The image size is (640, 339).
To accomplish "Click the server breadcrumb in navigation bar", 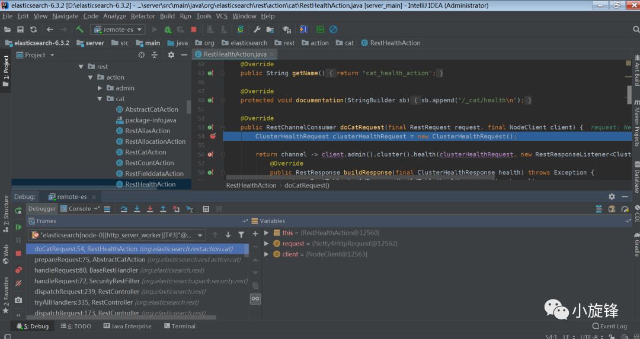I will (90, 43).
